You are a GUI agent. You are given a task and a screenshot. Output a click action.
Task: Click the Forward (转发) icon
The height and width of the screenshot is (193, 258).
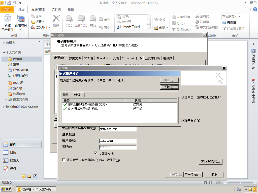[x=93, y=18]
